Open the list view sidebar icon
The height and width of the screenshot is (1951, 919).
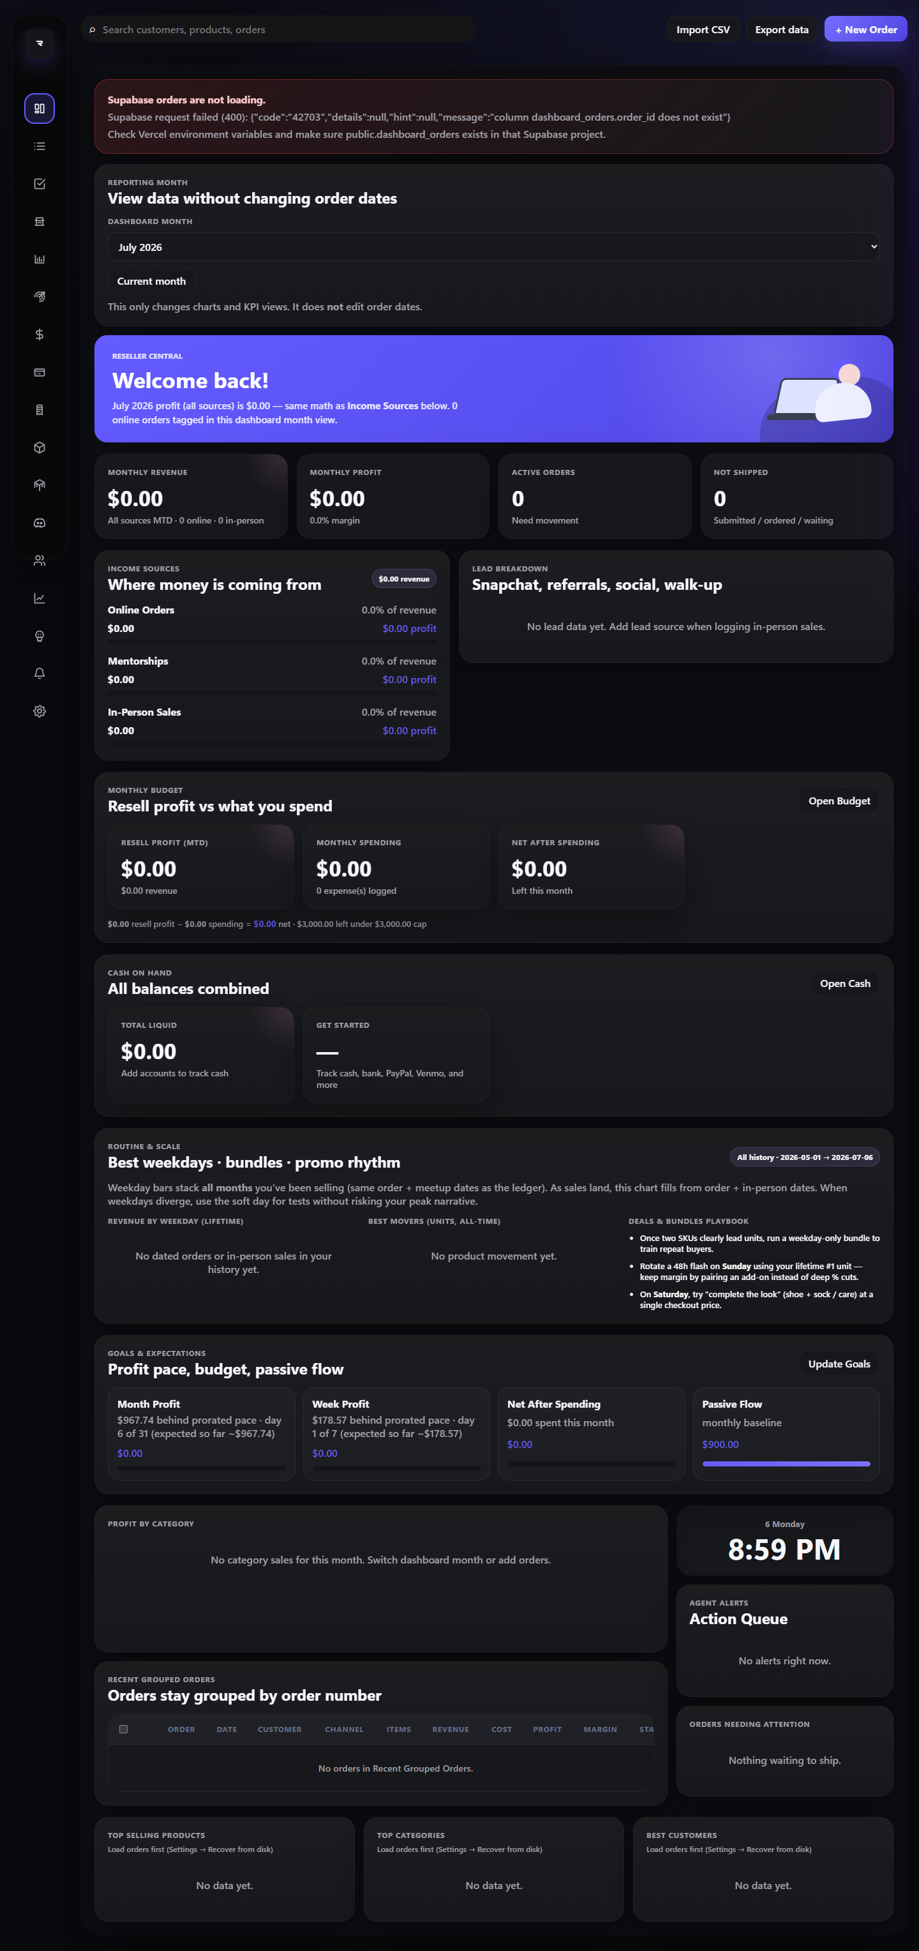pyautogui.click(x=40, y=146)
